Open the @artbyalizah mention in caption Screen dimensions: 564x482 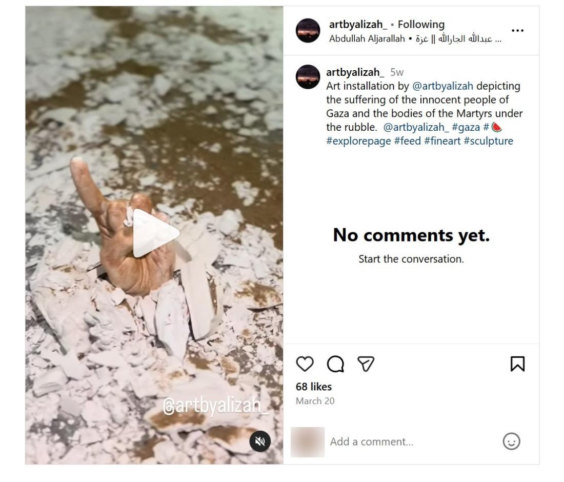coord(442,85)
